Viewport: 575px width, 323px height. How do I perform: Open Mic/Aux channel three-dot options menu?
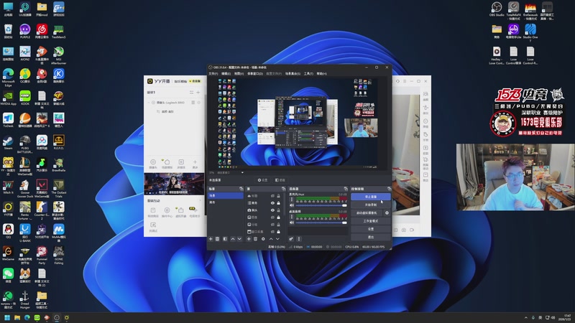292,200
